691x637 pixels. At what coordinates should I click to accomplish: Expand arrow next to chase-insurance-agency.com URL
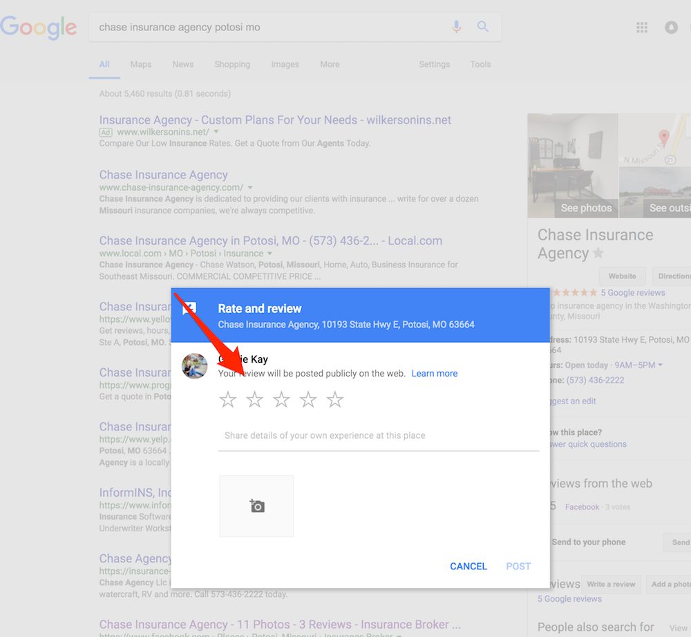[250, 188]
